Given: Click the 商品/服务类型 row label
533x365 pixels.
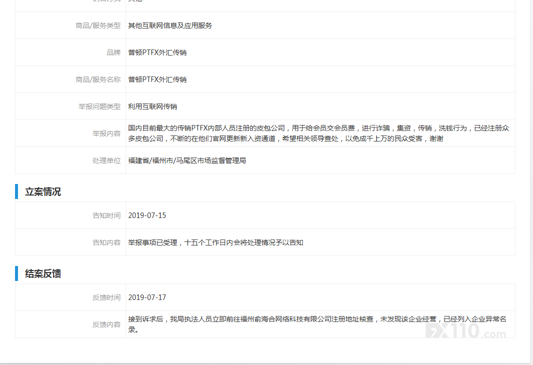Looking at the screenshot, I should [98, 25].
